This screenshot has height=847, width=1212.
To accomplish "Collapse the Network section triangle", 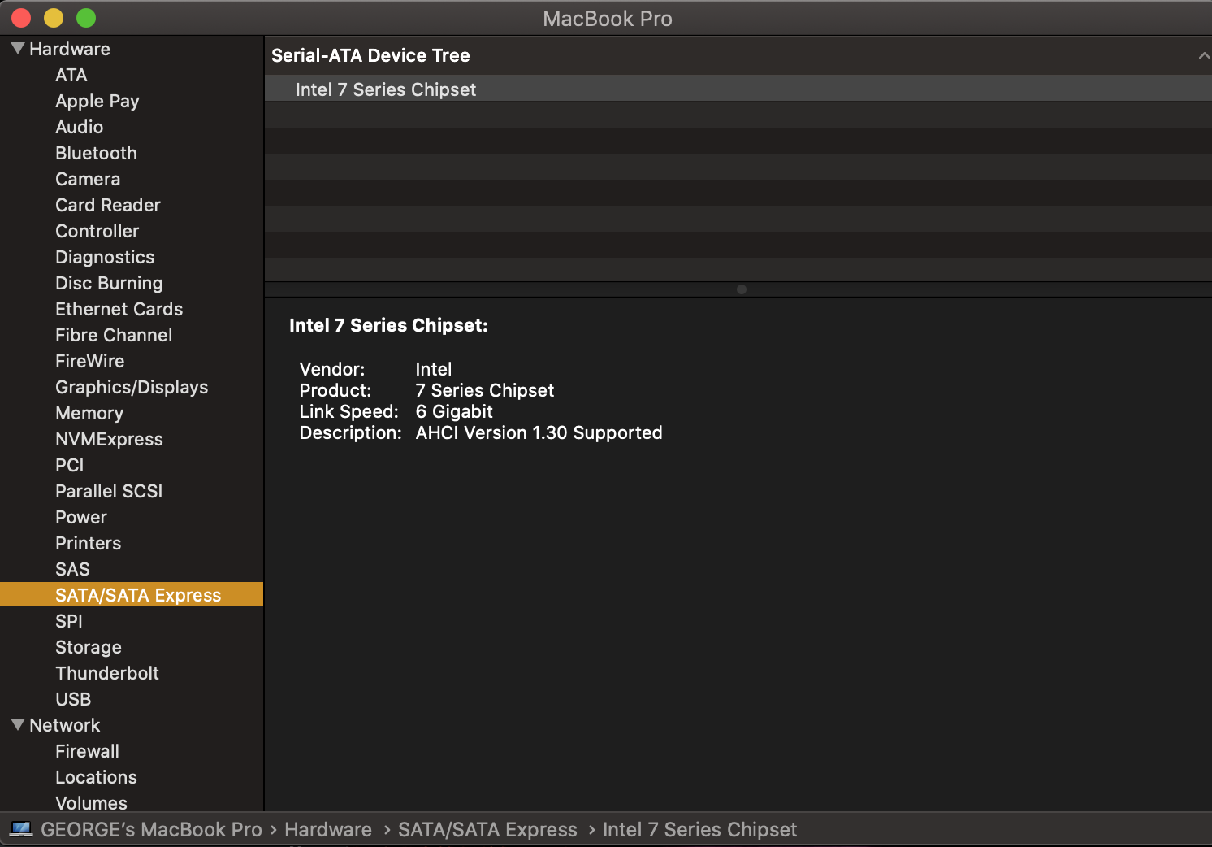I will point(18,725).
